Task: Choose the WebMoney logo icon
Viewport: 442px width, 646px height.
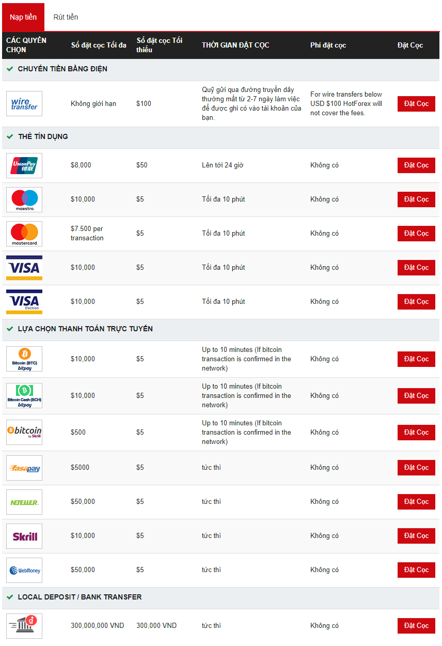Action: pyautogui.click(x=24, y=570)
